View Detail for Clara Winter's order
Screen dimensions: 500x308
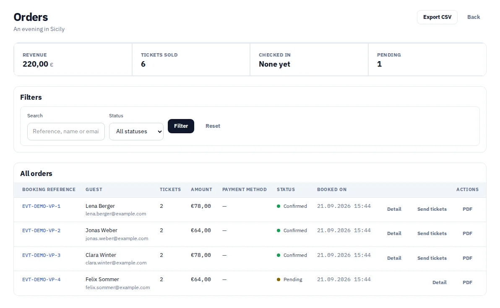394,258
